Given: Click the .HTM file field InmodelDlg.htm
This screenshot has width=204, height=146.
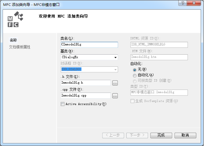Looking at the screenshot, I should click(x=159, y=57).
